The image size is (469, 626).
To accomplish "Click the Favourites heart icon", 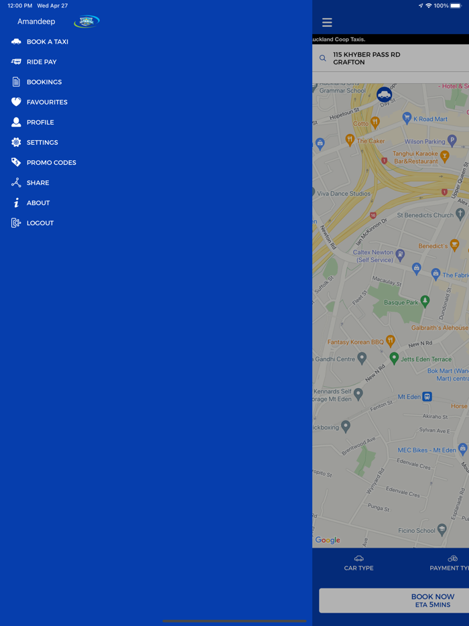I will (16, 102).
